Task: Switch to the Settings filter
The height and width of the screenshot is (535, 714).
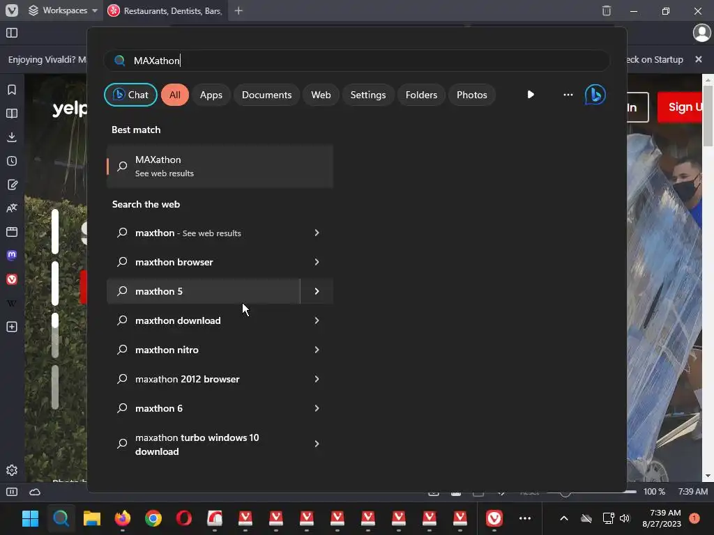Action: click(x=368, y=95)
